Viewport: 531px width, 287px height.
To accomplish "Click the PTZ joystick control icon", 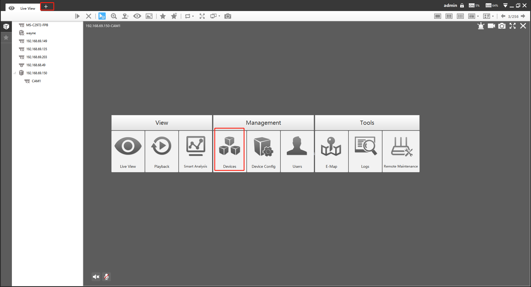I will tap(125, 16).
